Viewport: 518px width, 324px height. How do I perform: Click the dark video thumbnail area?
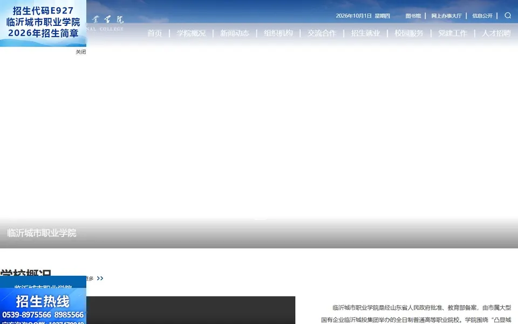pyautogui.click(x=190, y=310)
